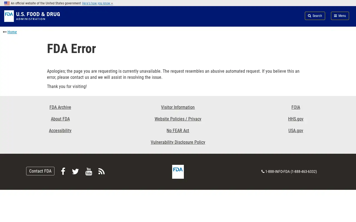Viewport: 356px width, 222px height.
Task: Open the Website Policies / Privacy link
Action: coord(178,119)
